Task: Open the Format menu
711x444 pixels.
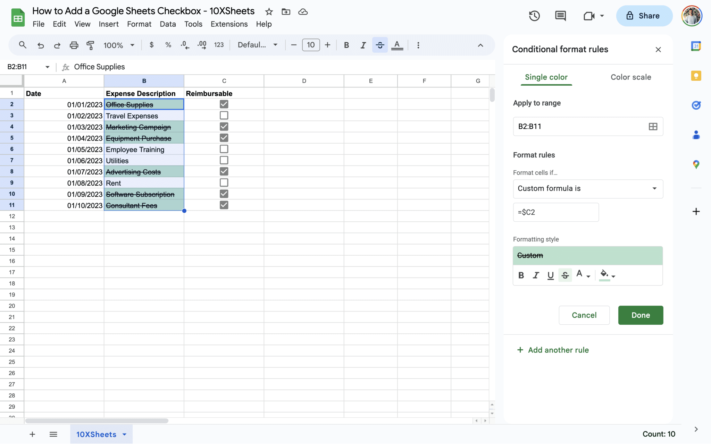Action: click(139, 24)
